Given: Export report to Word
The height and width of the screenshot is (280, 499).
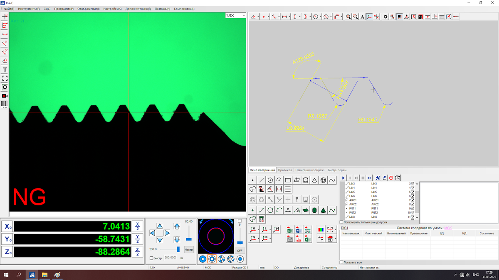Looking at the screenshot, I should point(299,229).
